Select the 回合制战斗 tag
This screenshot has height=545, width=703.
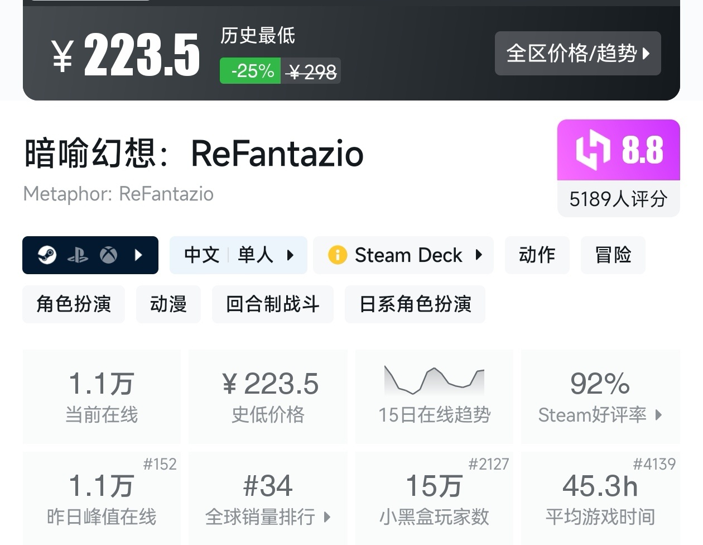(x=272, y=304)
